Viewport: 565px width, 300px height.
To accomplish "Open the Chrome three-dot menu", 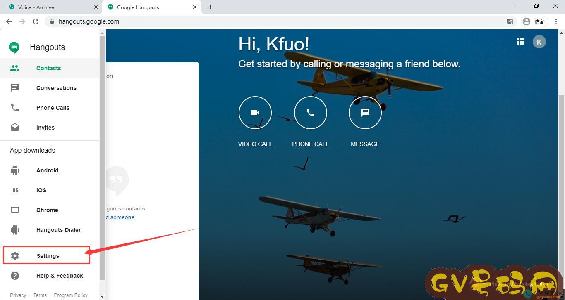I will coord(556,21).
